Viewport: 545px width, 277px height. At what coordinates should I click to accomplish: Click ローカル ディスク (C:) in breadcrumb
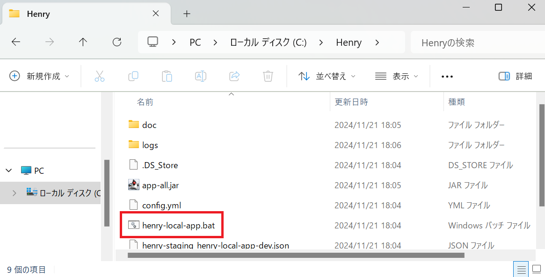point(269,43)
